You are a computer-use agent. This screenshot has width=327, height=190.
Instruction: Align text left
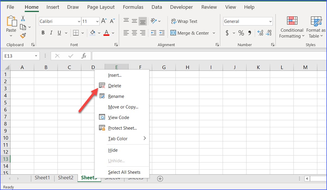point(126,33)
